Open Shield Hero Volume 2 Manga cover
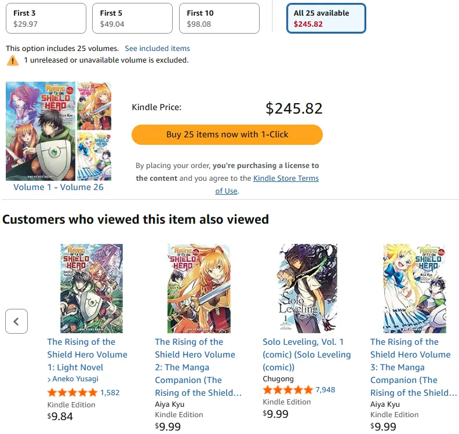This screenshot has height=434, width=459. [199, 289]
